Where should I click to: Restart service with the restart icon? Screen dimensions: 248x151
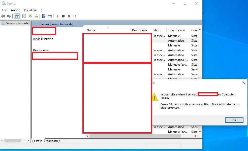tap(75, 16)
